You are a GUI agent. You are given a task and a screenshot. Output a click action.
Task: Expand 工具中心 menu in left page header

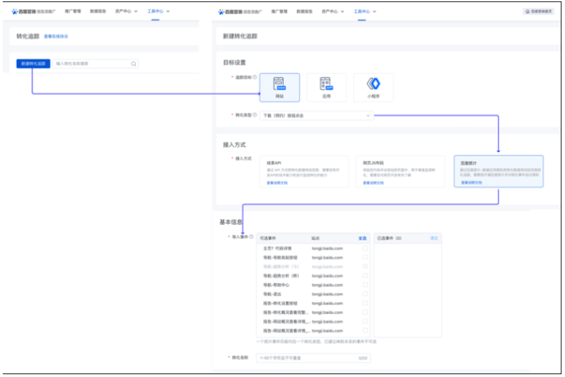click(158, 11)
